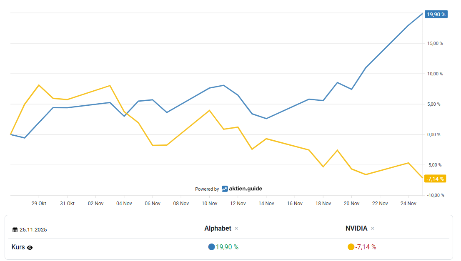
Task: Click the yellow -7,14 % chart end badge
Action: (x=435, y=179)
